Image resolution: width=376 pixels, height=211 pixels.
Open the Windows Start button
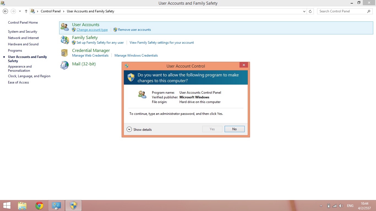click(7, 206)
